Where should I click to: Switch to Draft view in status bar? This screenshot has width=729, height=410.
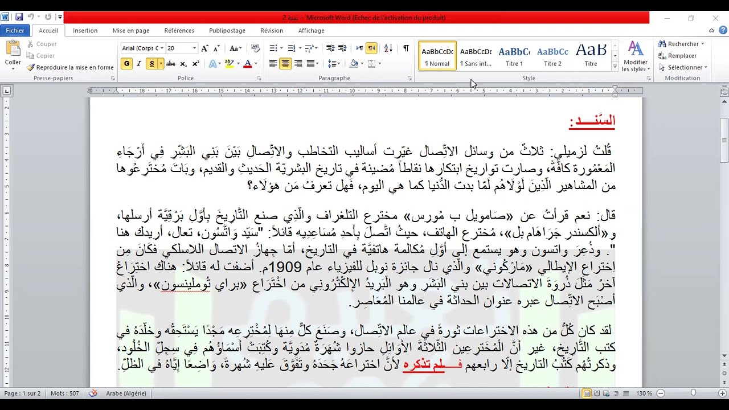pos(625,393)
